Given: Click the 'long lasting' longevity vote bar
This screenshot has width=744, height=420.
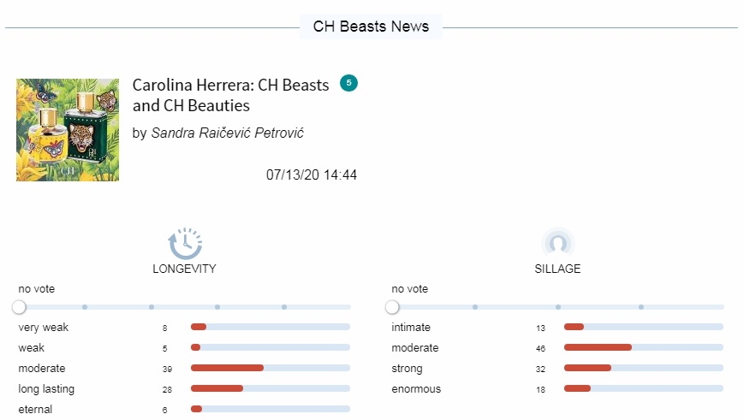Looking at the screenshot, I should click(x=271, y=388).
